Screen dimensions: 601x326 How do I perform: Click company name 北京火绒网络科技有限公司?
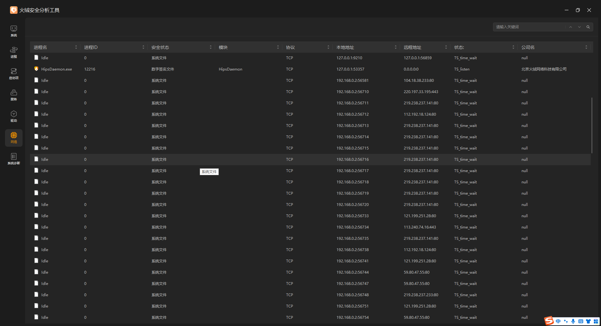[x=544, y=69]
